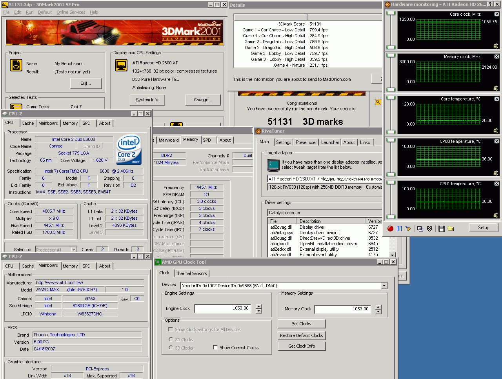Click the Selected Tests icon in 3DMark2001
Screen dimensions: 502x379
pyautogui.click(x=16, y=106)
